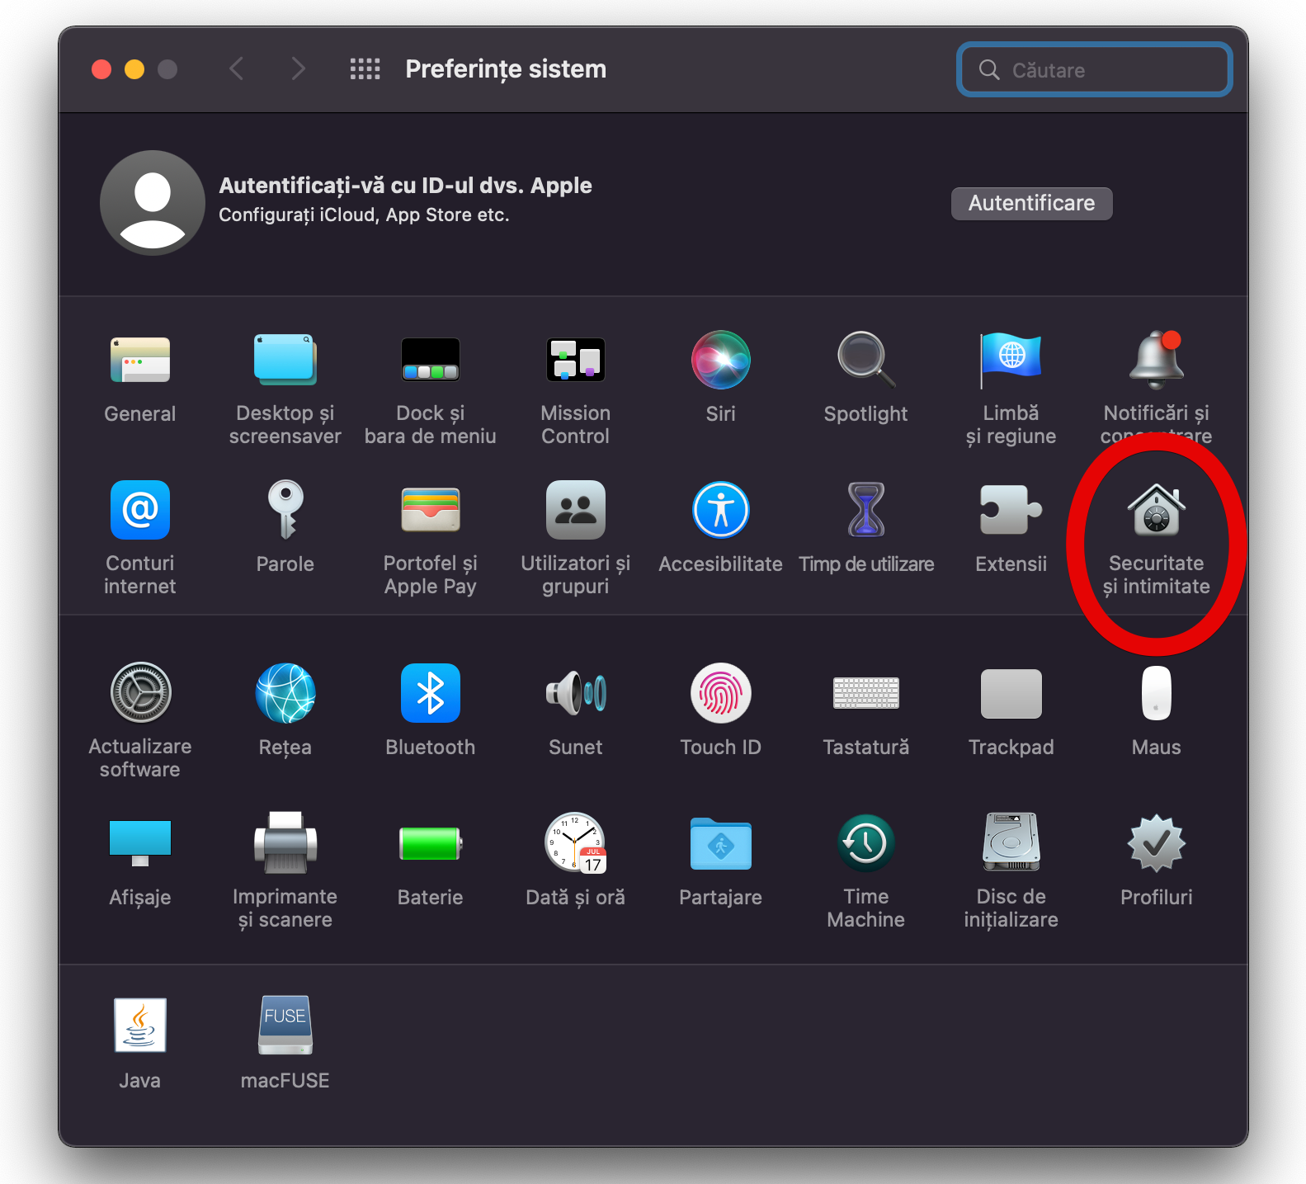The image size is (1306, 1184).
Task: Open the Parole (passwords) pane
Action: point(285,510)
